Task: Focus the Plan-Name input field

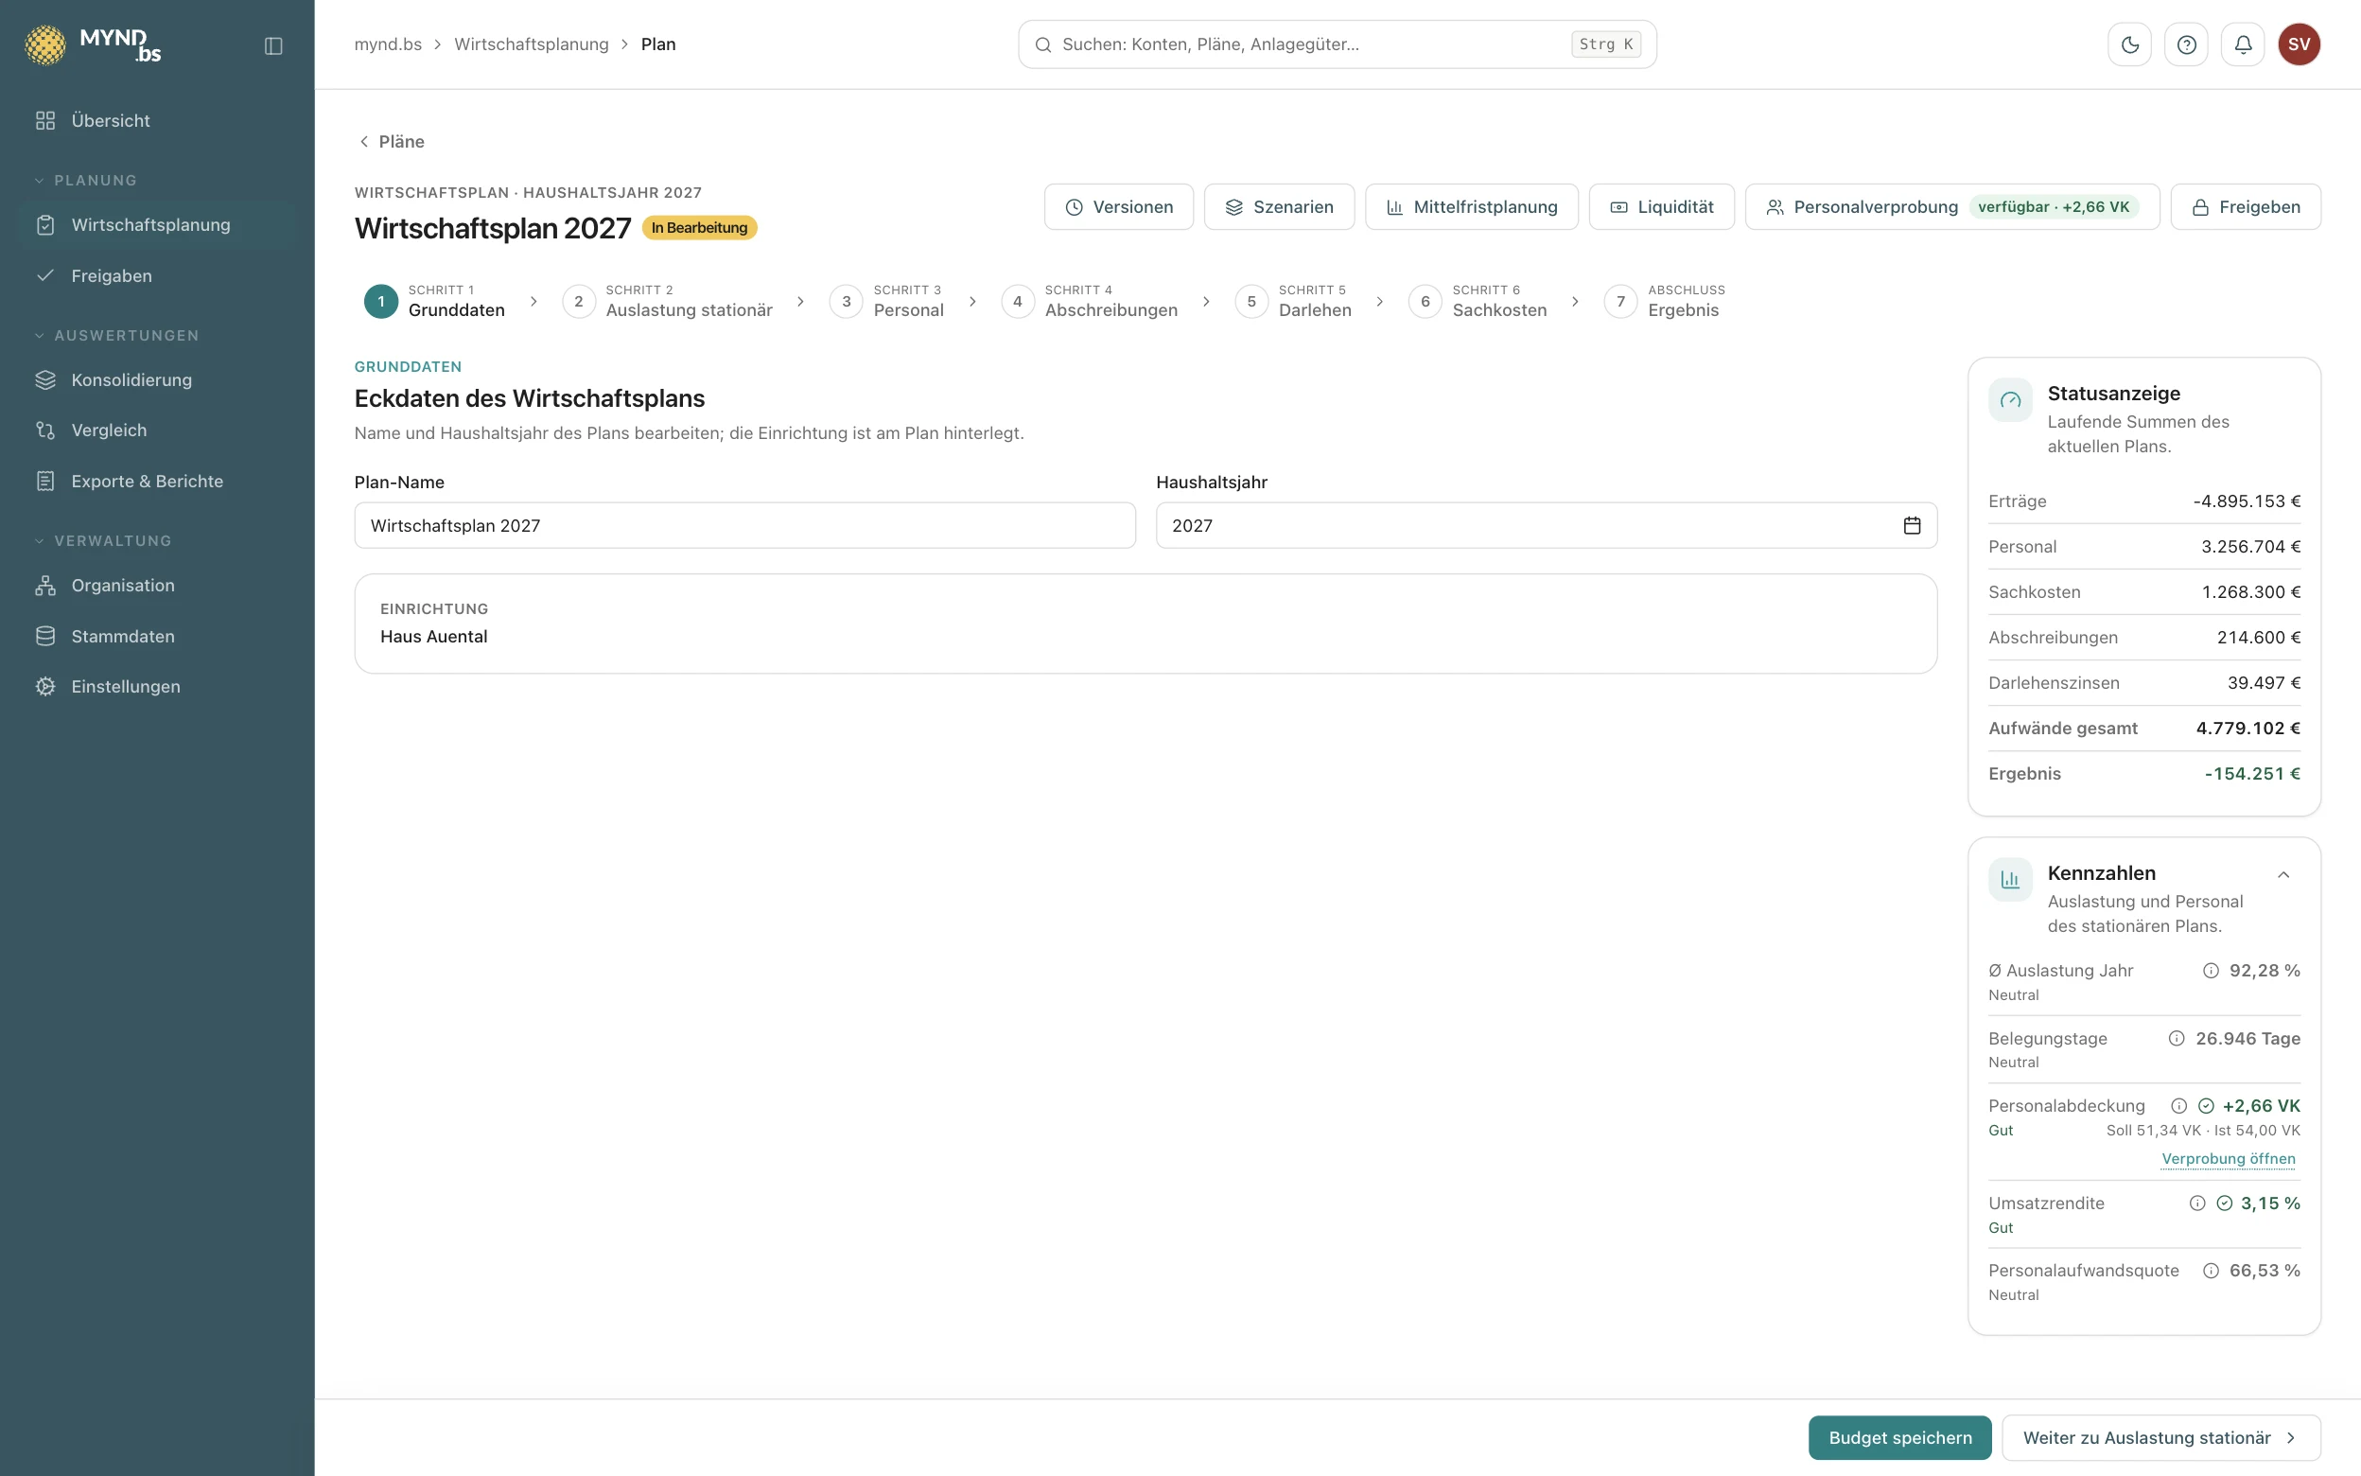Action: tap(745, 525)
